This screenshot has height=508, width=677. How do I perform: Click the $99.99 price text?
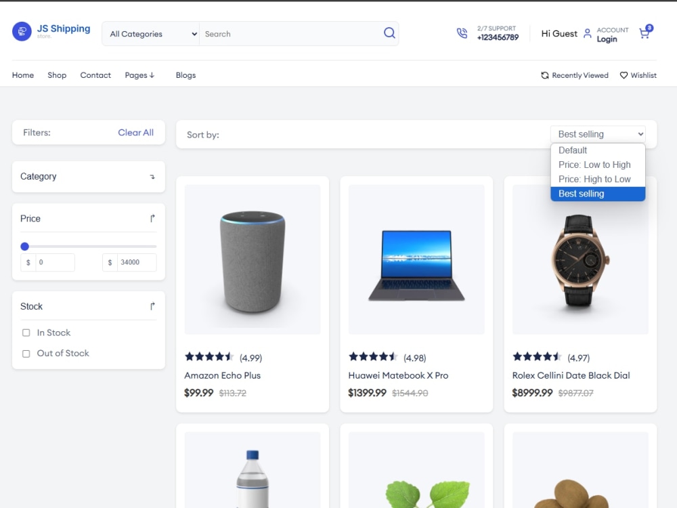pos(198,393)
